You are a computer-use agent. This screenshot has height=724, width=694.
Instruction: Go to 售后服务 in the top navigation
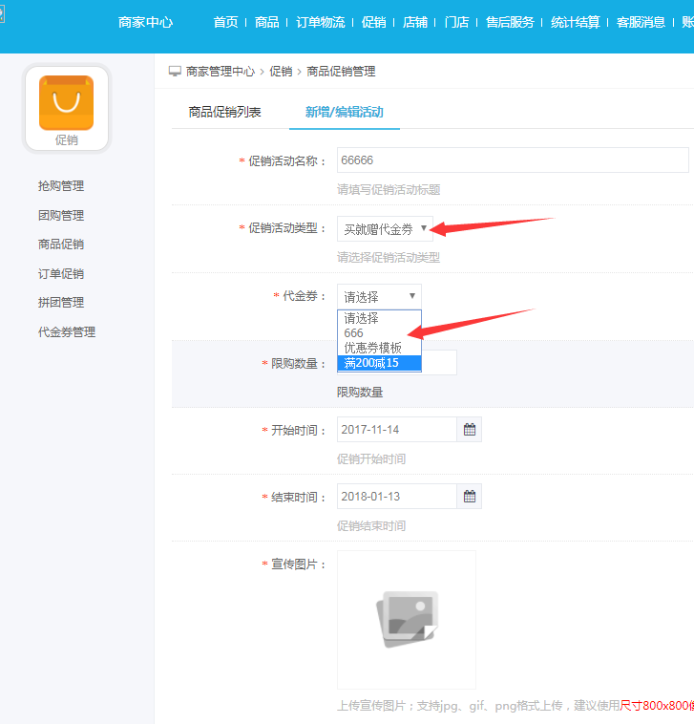coord(510,22)
